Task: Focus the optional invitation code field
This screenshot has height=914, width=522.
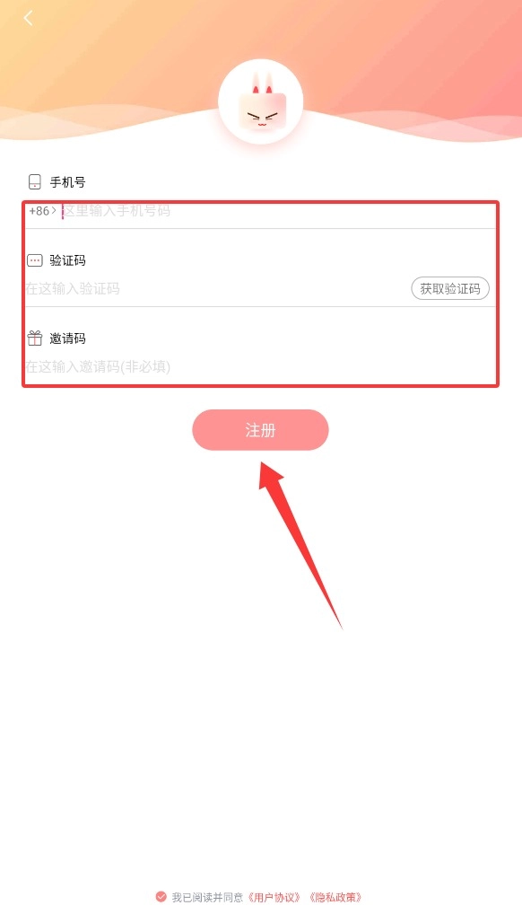Action: click(x=259, y=366)
